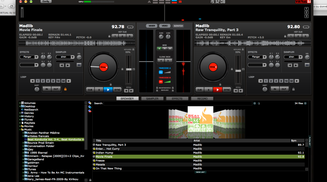The image size is (327, 182).
Task: Pause the left deck
Action: click(99, 90)
